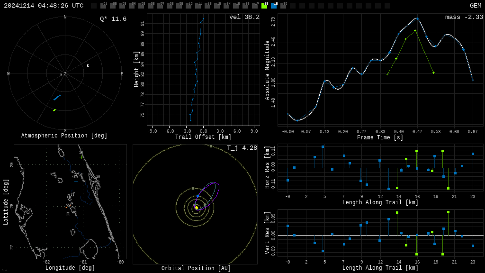Click the R marker in the polar plot
Image resolution: width=485 pixels, height=273 pixels.
pos(88,66)
